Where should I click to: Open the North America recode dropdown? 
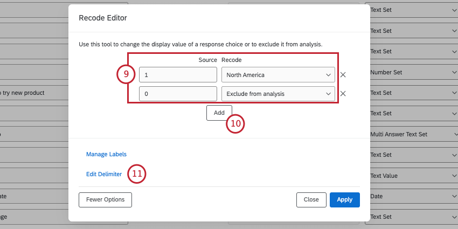(278, 75)
